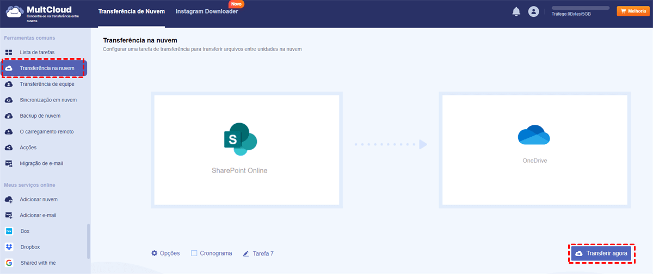Open the notifications bell icon
The image size is (653, 274).
click(x=516, y=11)
